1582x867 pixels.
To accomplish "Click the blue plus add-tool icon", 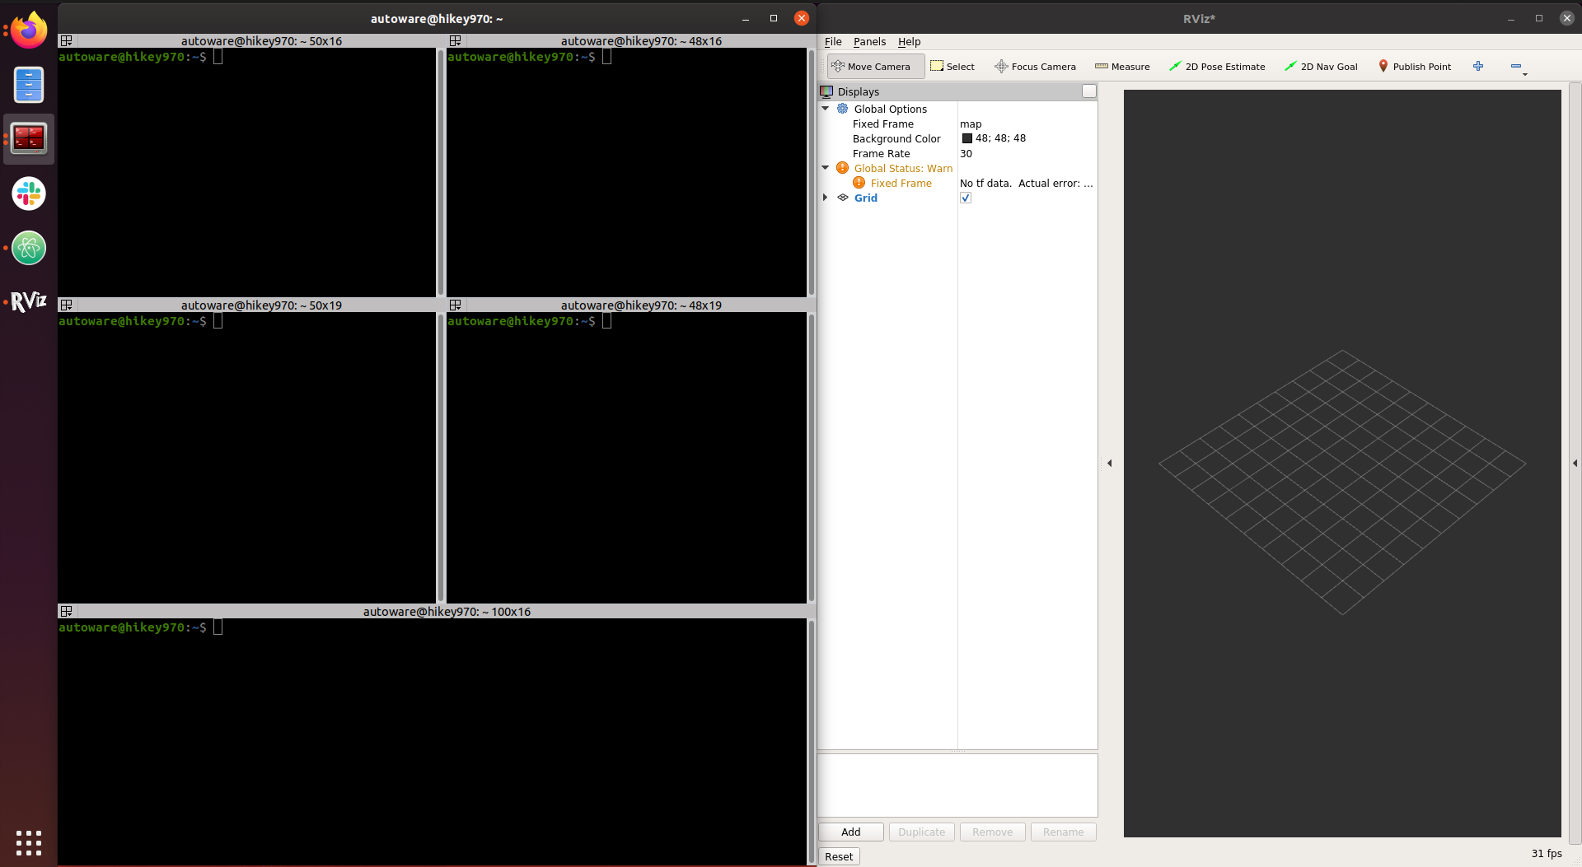I will click(1478, 66).
